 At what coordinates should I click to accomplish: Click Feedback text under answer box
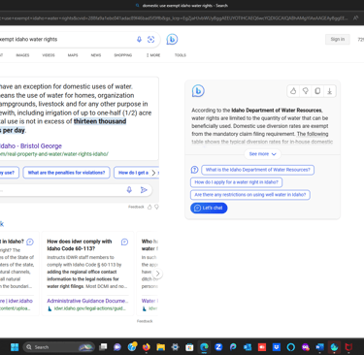point(136,207)
